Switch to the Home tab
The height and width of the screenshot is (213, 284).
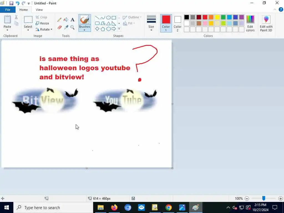pos(24,10)
